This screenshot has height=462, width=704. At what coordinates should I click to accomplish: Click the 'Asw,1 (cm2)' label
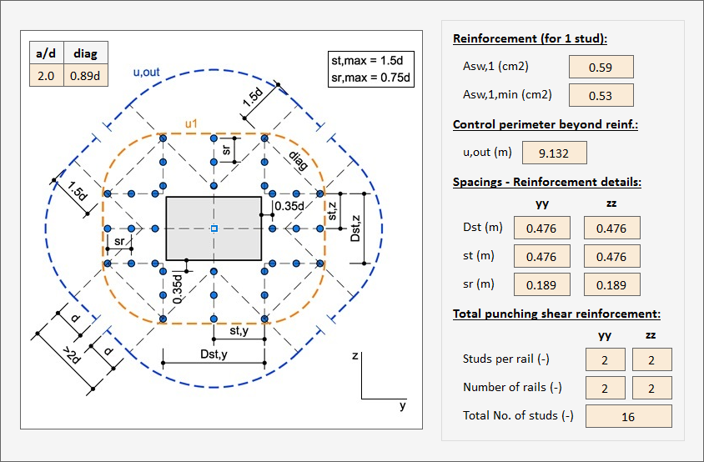(x=495, y=67)
